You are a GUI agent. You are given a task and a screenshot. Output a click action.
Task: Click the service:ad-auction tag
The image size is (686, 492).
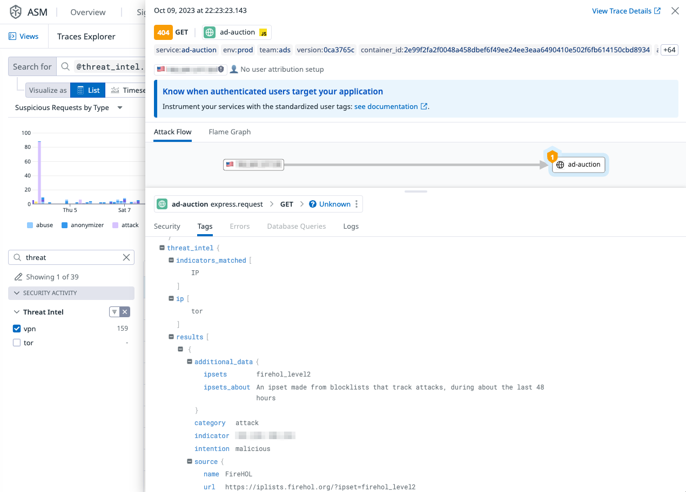click(x=186, y=50)
